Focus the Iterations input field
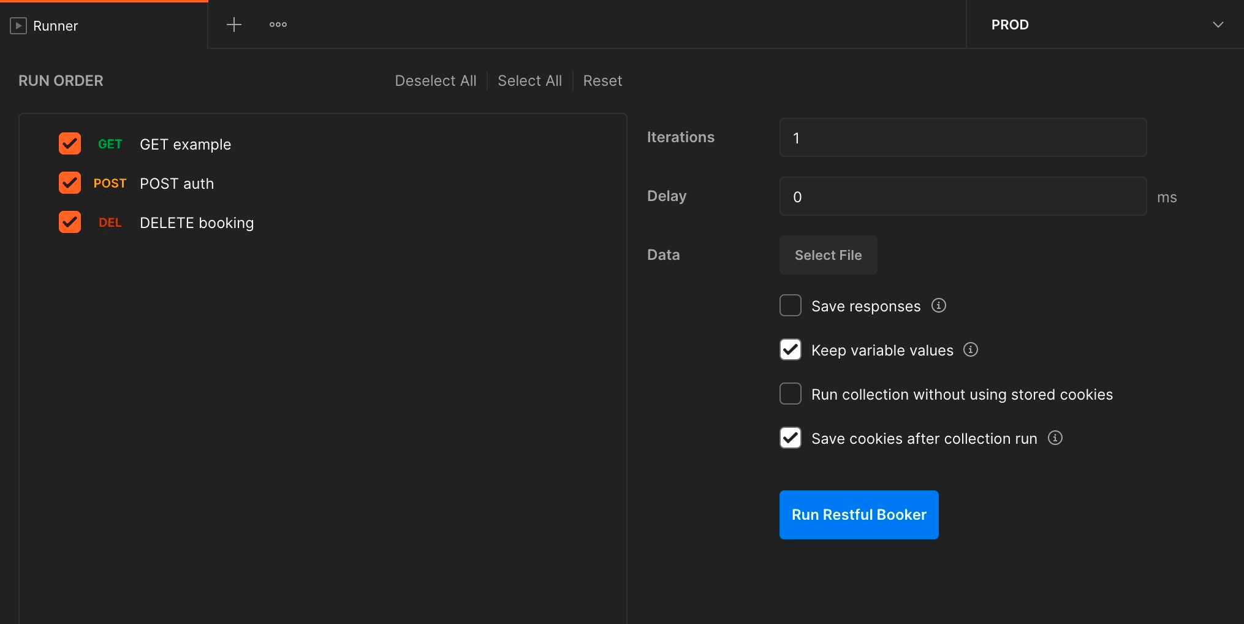 tap(963, 137)
